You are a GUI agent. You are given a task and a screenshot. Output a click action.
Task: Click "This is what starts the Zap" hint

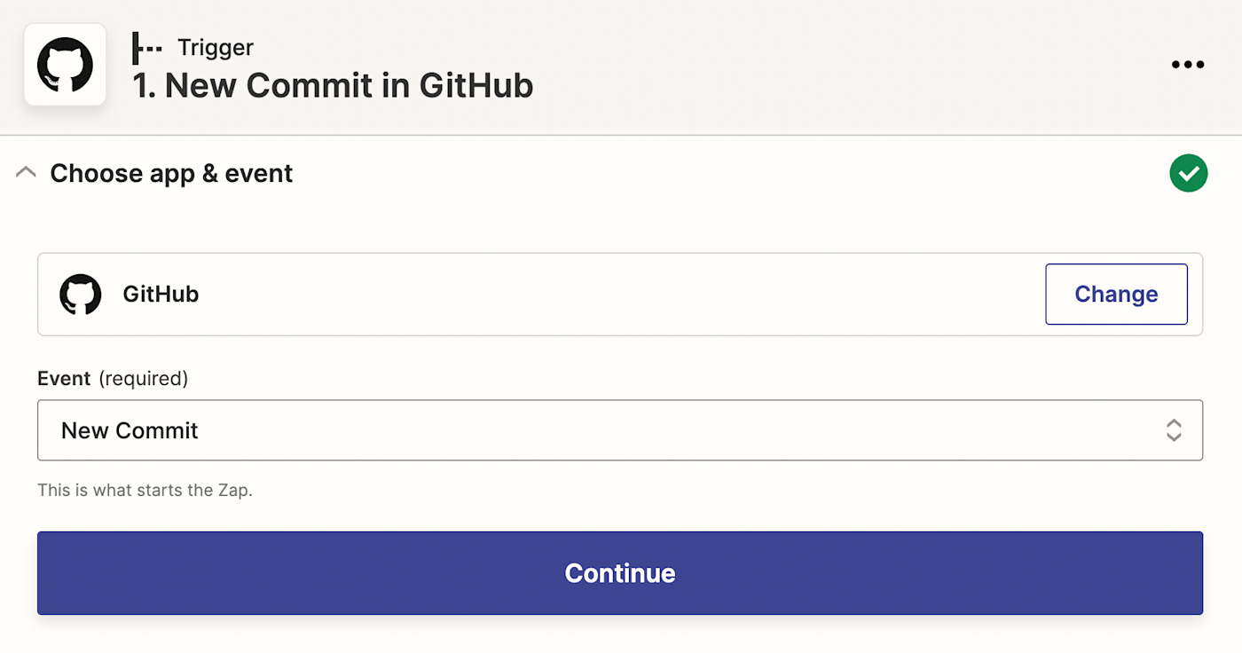point(145,490)
